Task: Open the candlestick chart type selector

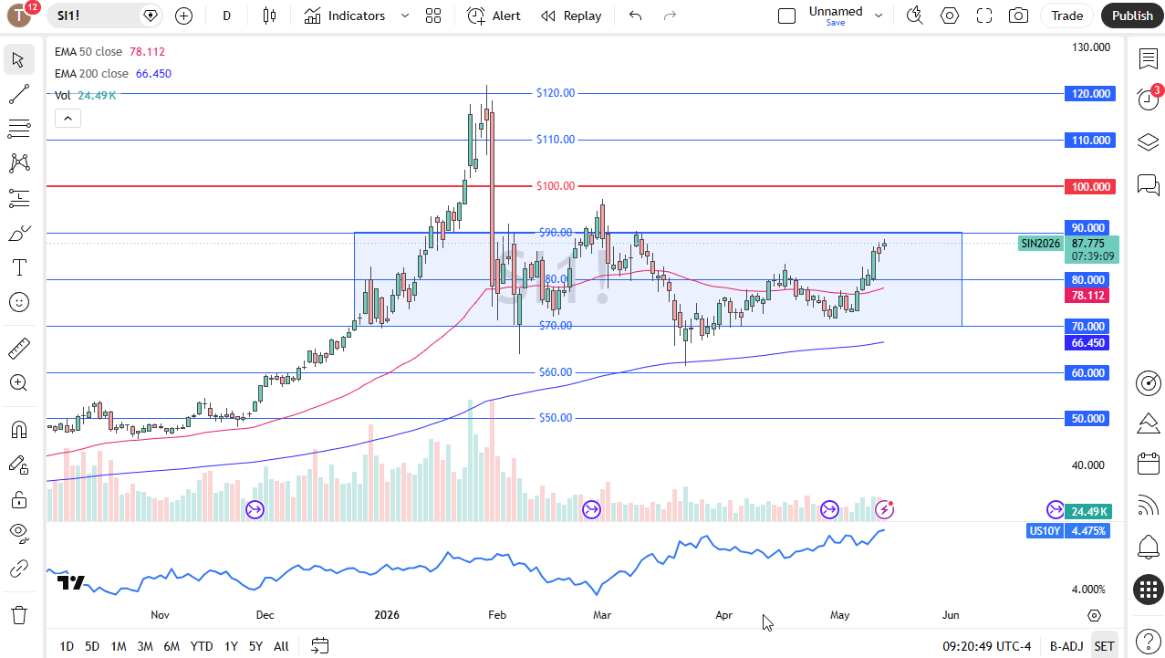Action: (268, 16)
